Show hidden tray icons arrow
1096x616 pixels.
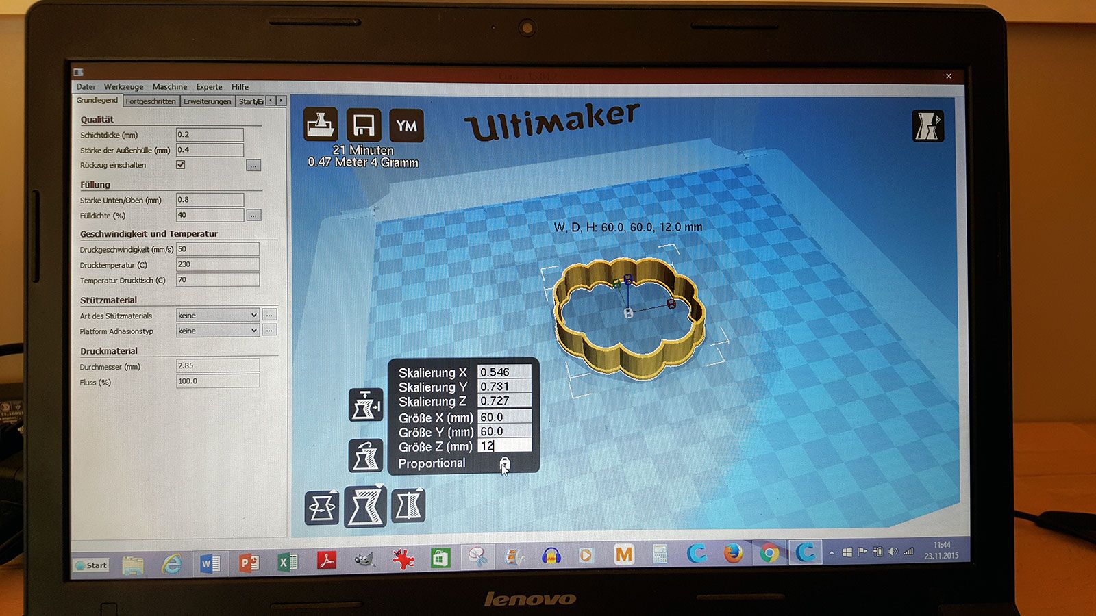pos(832,552)
